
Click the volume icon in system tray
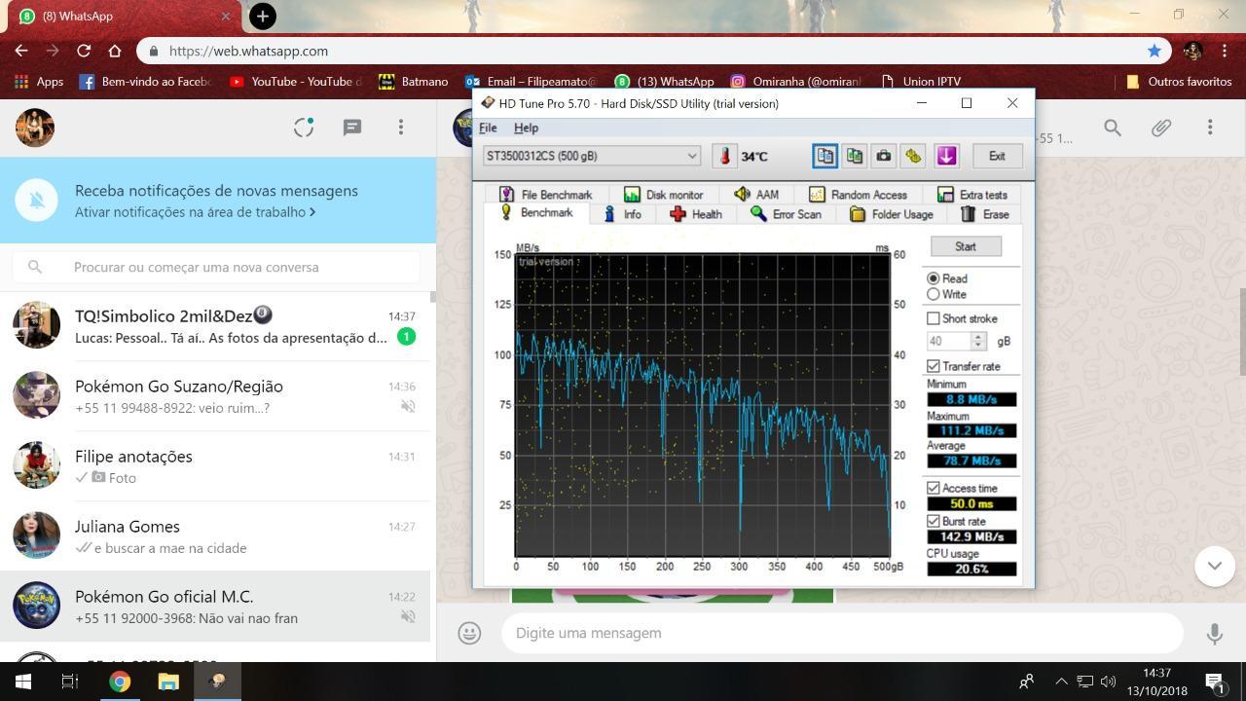tap(1108, 682)
